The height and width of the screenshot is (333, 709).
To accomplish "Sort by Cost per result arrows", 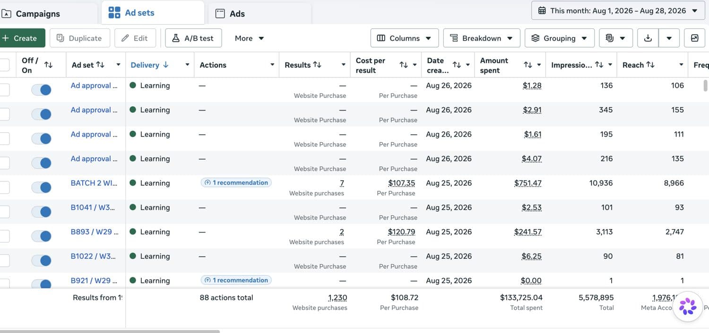I will pos(403,65).
